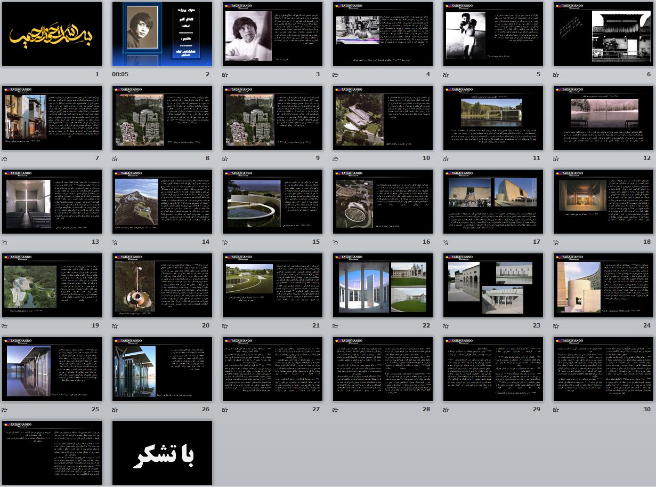Click the 00:05 timing label under slide 2
Screen dimensions: 656x487
[120, 75]
